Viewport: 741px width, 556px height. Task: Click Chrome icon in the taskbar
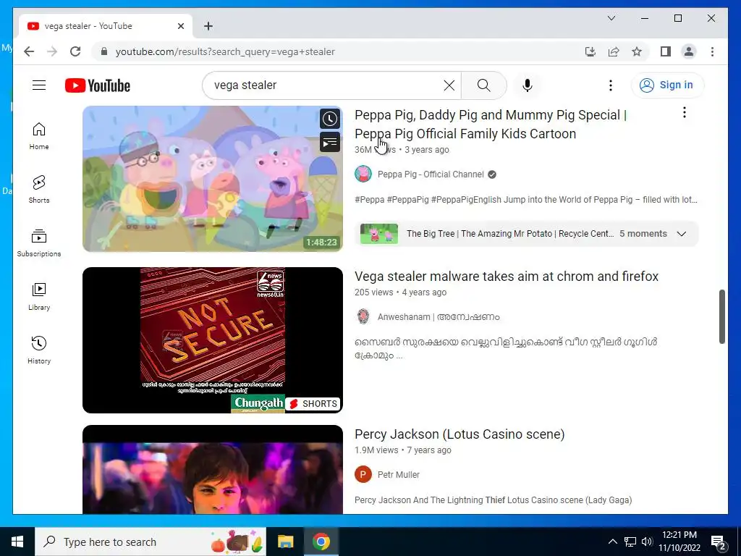pos(321,542)
